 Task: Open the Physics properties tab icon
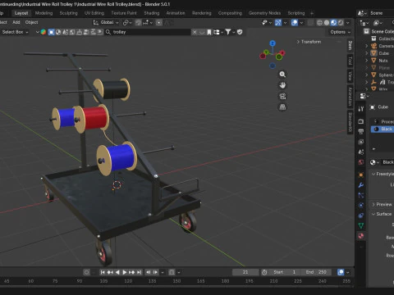coord(361,206)
